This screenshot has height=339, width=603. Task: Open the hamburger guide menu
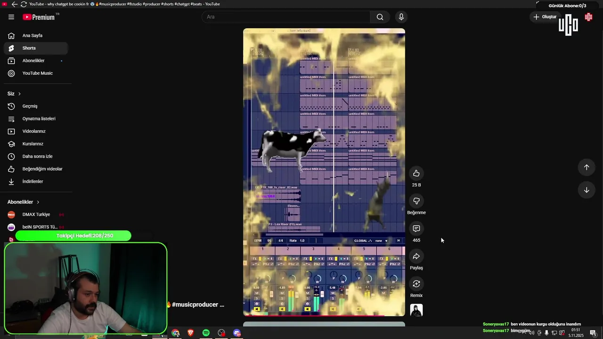[11, 17]
